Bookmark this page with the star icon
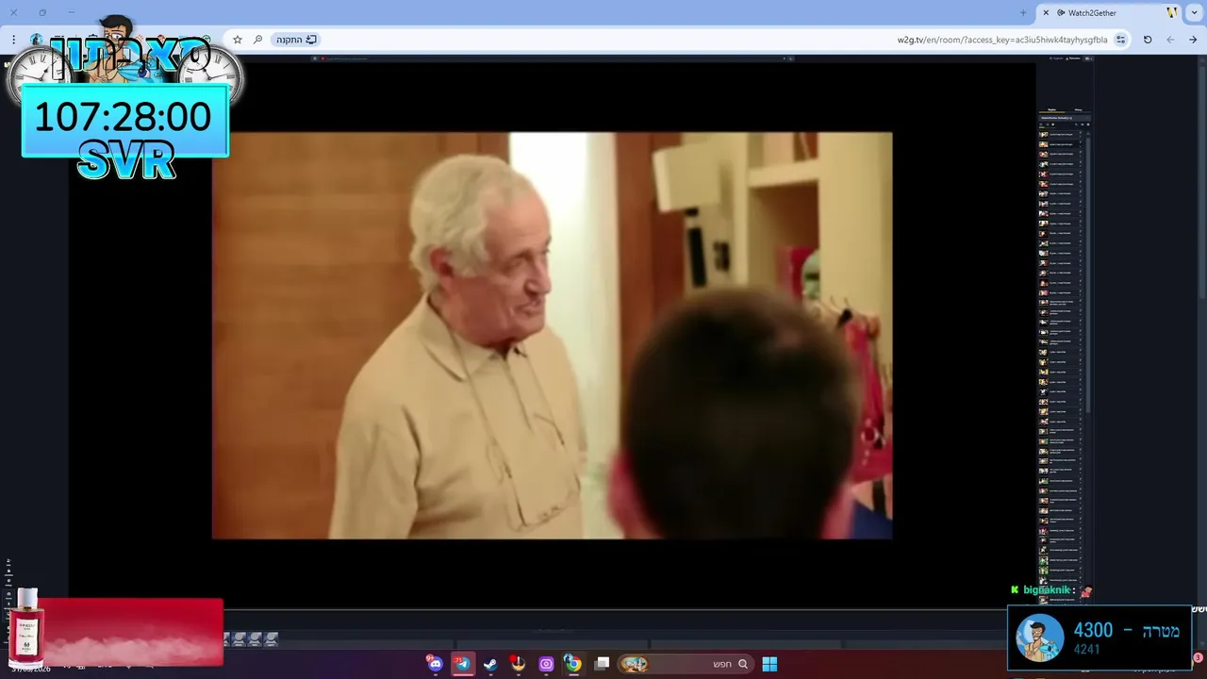Image resolution: width=1207 pixels, height=679 pixels. [238, 40]
